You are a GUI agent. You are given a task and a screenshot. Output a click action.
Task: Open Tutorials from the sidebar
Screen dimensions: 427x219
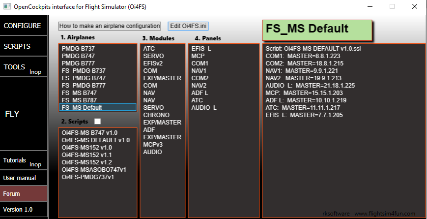coord(24,160)
